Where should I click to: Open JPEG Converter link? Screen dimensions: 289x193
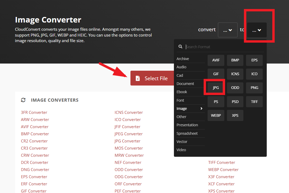pos(129,134)
